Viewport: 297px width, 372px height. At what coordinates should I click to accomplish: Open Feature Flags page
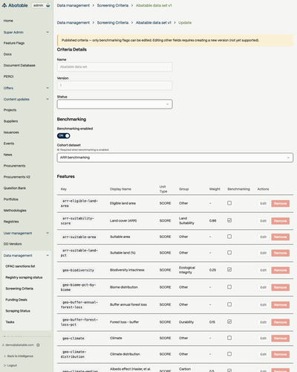(14, 43)
